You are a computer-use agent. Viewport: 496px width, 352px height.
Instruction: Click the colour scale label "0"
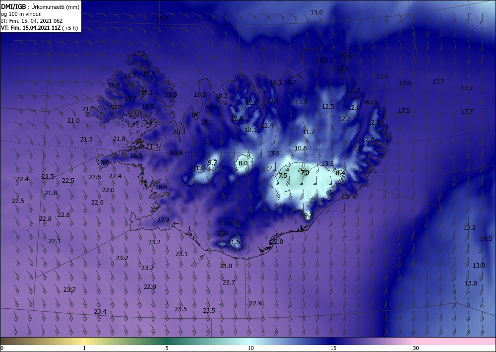pyautogui.click(x=2, y=348)
